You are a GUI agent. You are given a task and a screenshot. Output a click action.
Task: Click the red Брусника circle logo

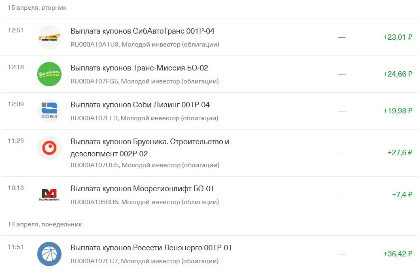pyautogui.click(x=49, y=148)
